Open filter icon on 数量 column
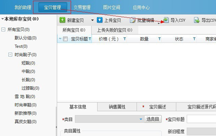The width and height of the screenshot is (216, 136). (159, 39)
